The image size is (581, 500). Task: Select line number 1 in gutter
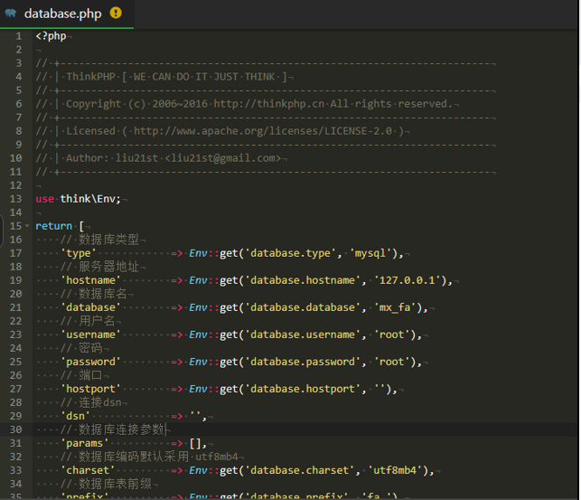[x=18, y=35]
